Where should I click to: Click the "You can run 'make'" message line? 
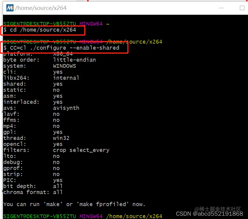pyautogui.click(x=74, y=204)
